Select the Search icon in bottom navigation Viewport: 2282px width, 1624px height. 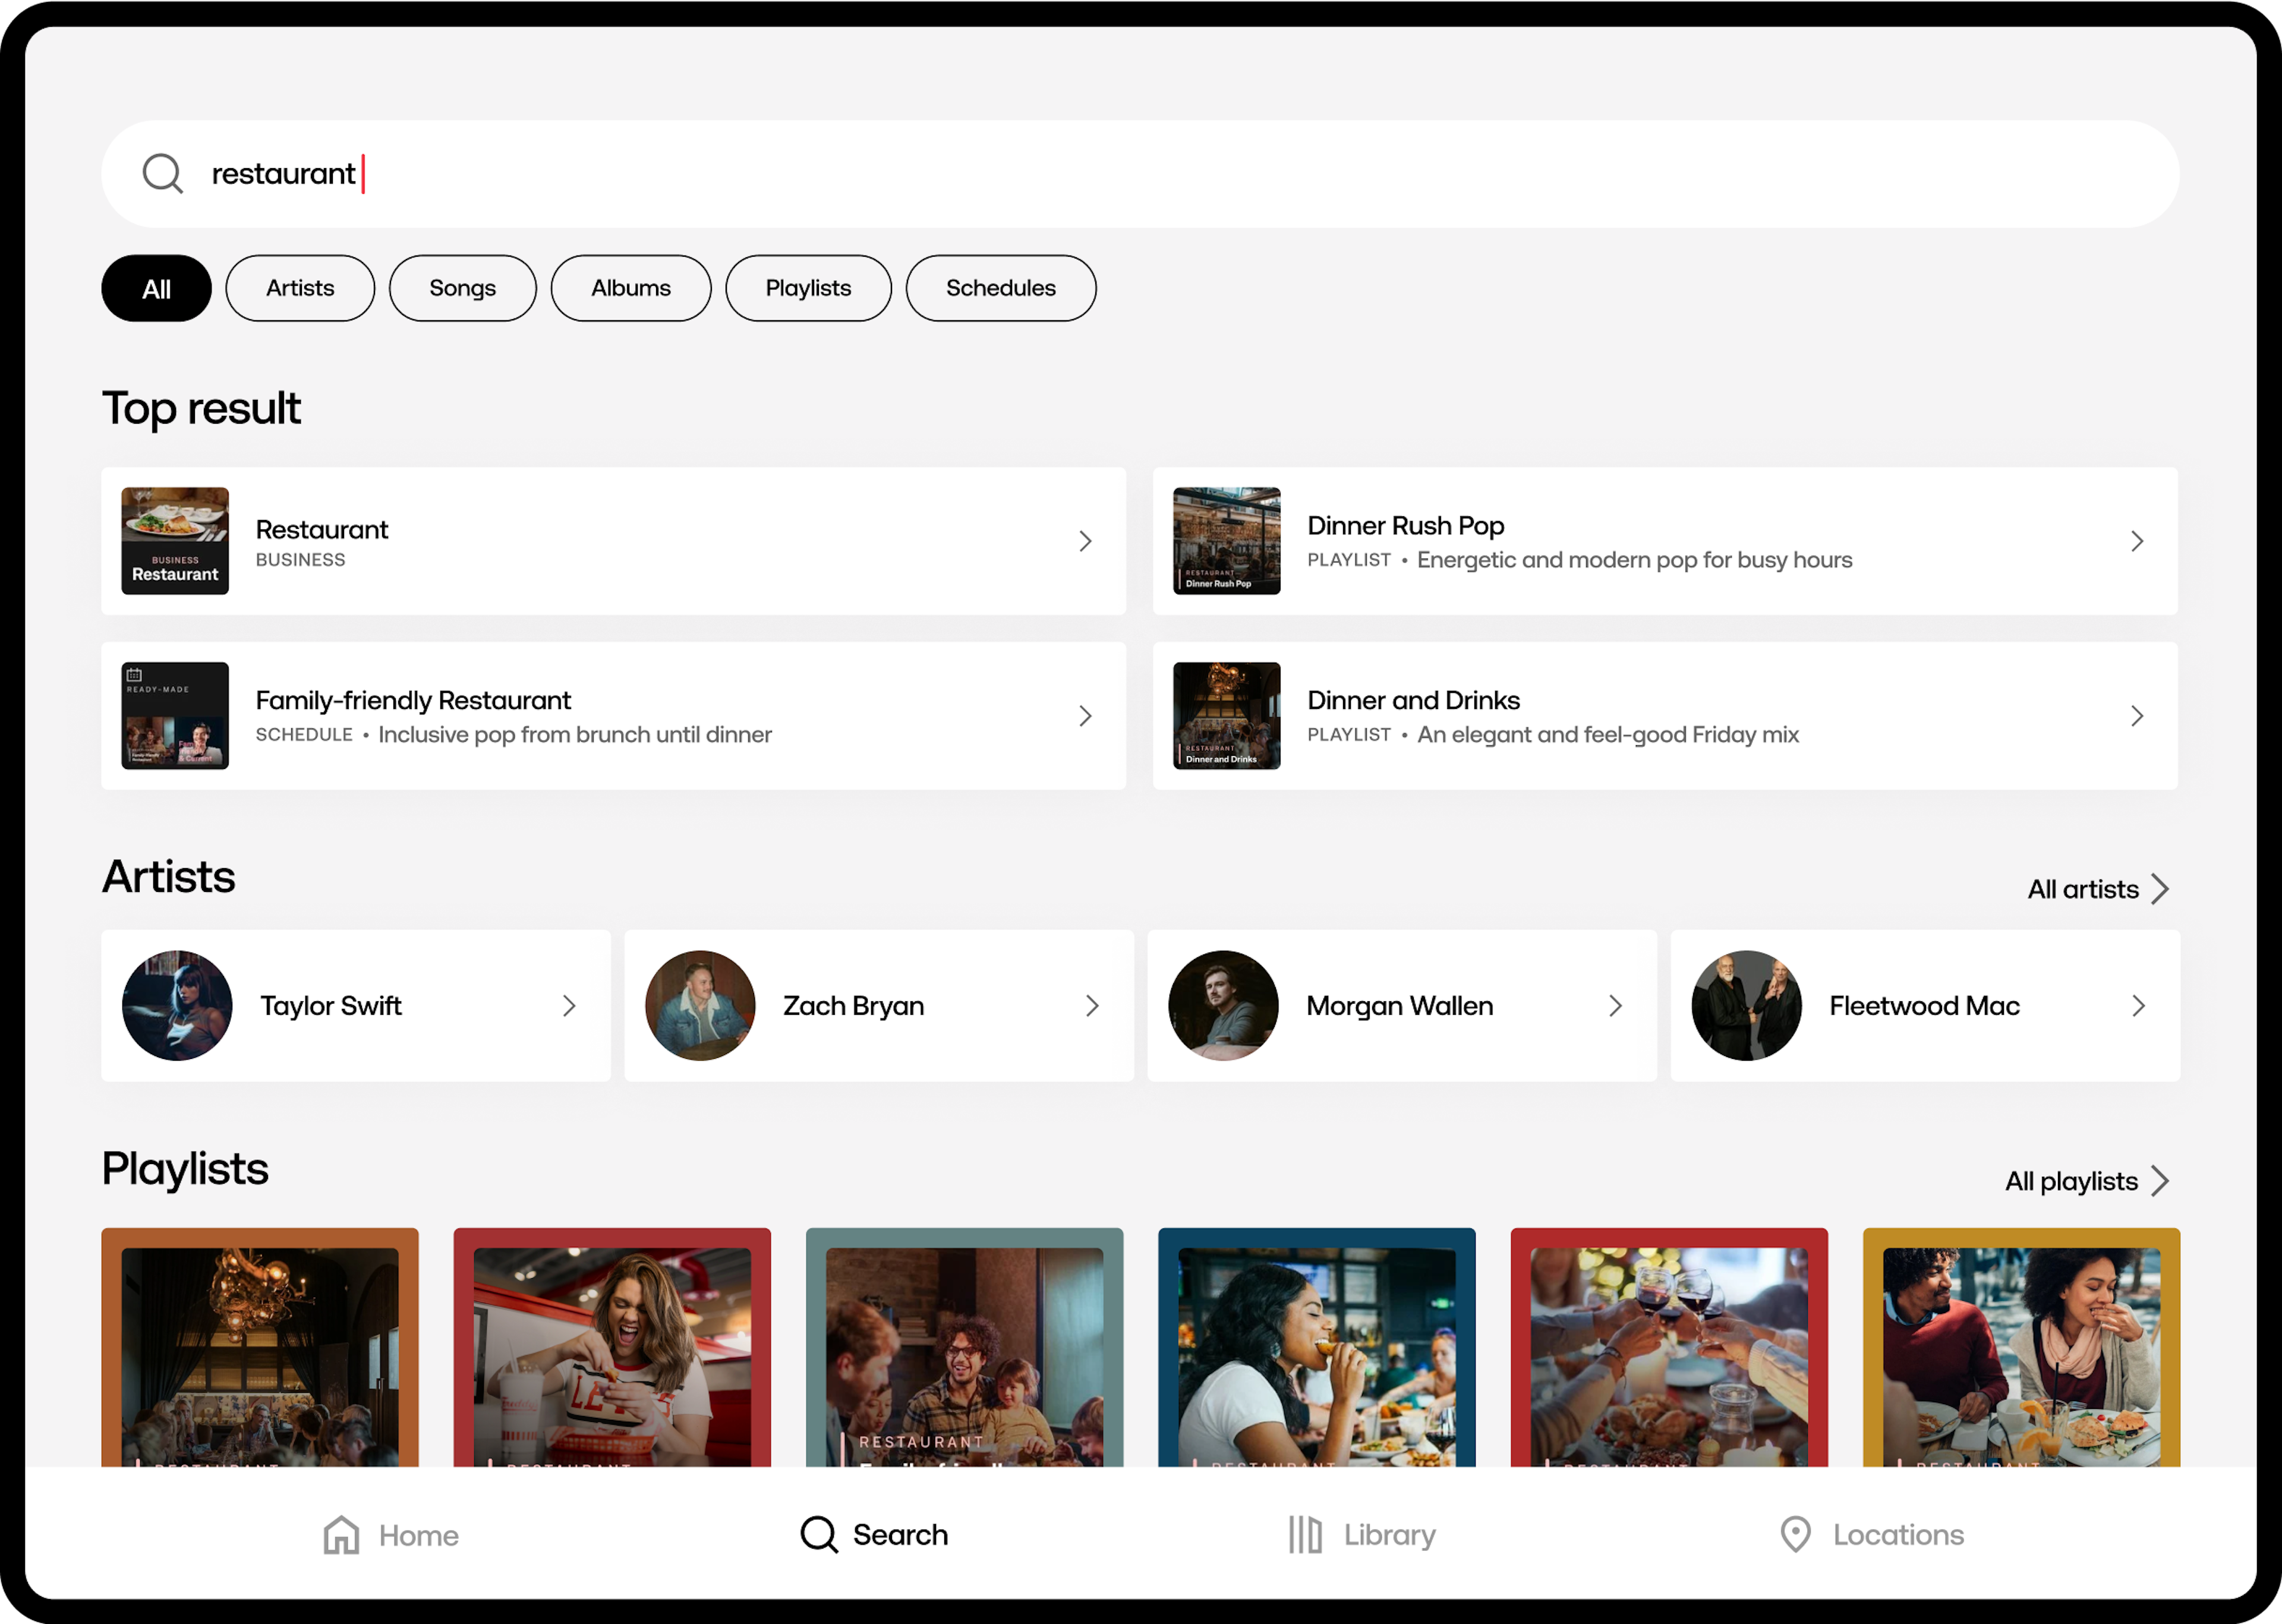tap(818, 1534)
